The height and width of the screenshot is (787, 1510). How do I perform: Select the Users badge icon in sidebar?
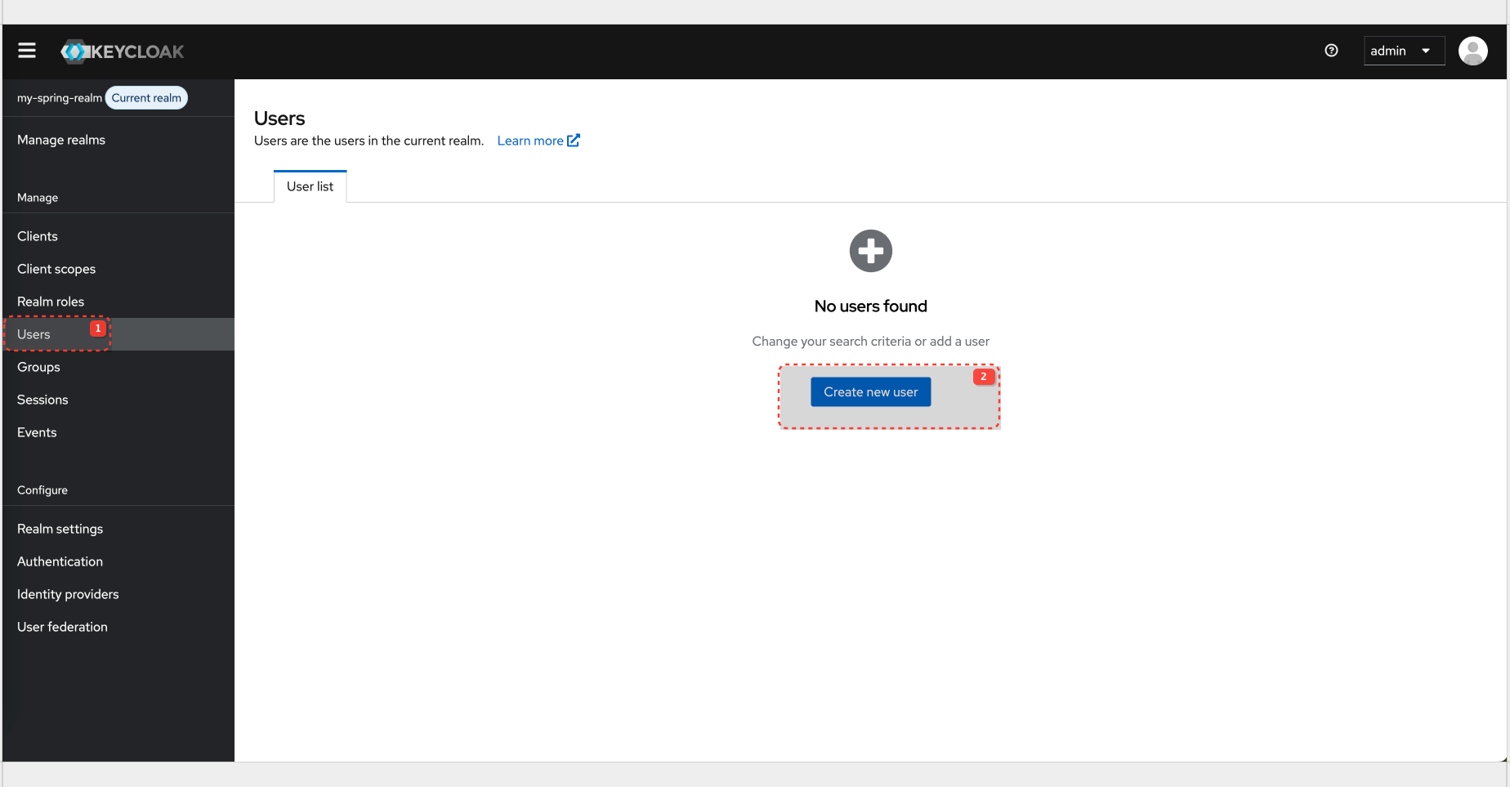tap(97, 328)
